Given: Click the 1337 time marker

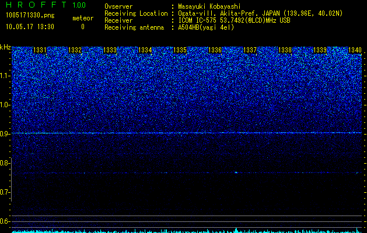Looking at the screenshot, I should (x=250, y=50).
